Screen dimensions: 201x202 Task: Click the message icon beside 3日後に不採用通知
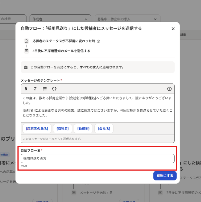(26, 51)
